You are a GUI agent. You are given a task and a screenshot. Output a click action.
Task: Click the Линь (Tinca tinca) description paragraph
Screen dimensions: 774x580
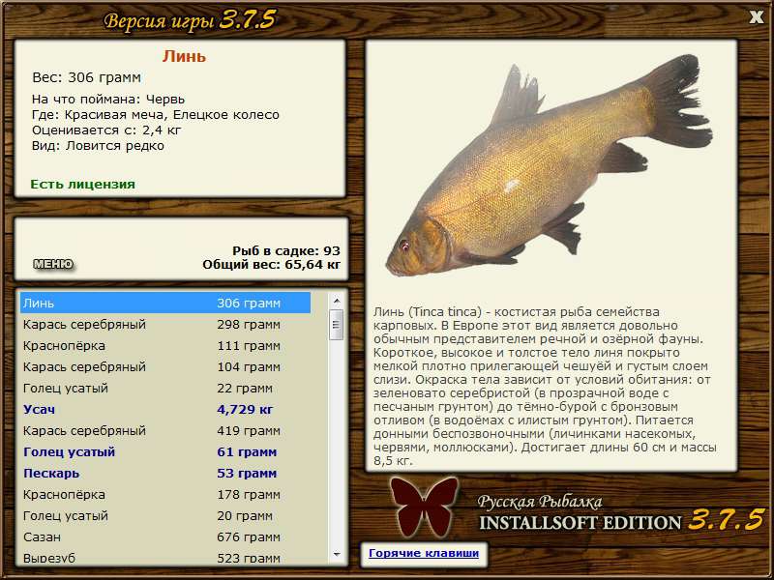click(x=545, y=386)
